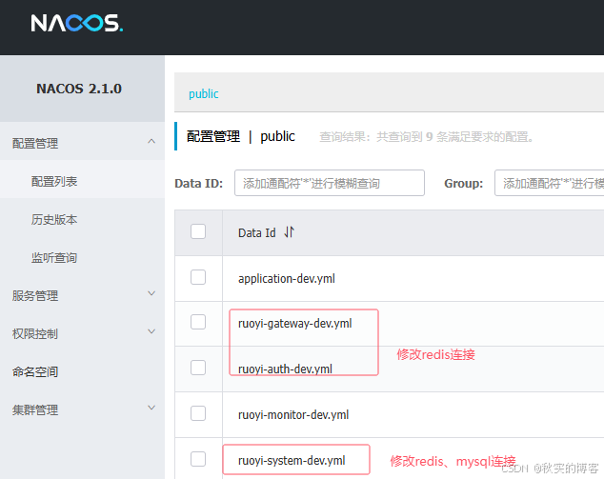Screen dimensions: 604x479
Task: Click the Data Id column header
Action: [x=257, y=232]
